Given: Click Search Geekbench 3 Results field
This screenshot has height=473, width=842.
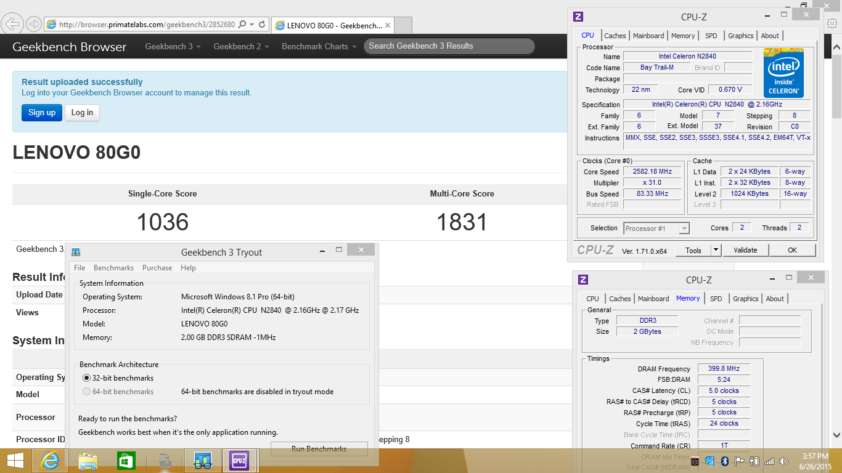Looking at the screenshot, I should tap(449, 46).
